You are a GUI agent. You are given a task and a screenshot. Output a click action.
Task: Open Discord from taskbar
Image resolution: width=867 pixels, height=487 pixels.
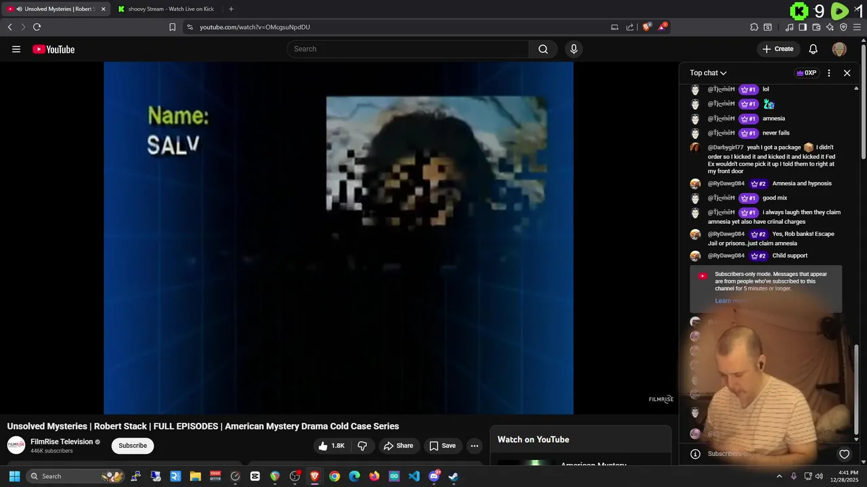pos(433,476)
